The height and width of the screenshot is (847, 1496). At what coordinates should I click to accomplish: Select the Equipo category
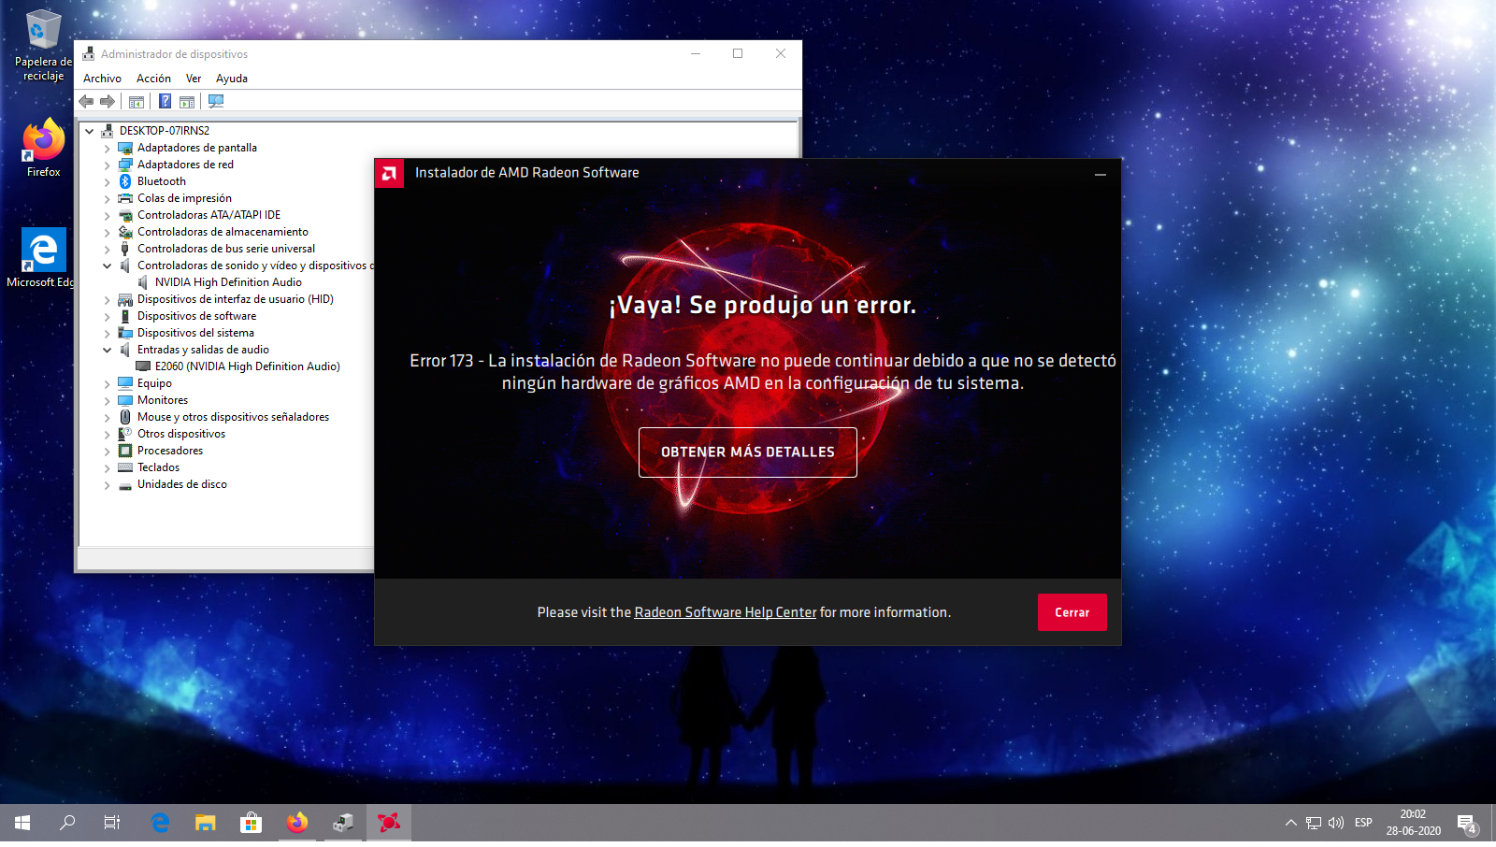(154, 383)
